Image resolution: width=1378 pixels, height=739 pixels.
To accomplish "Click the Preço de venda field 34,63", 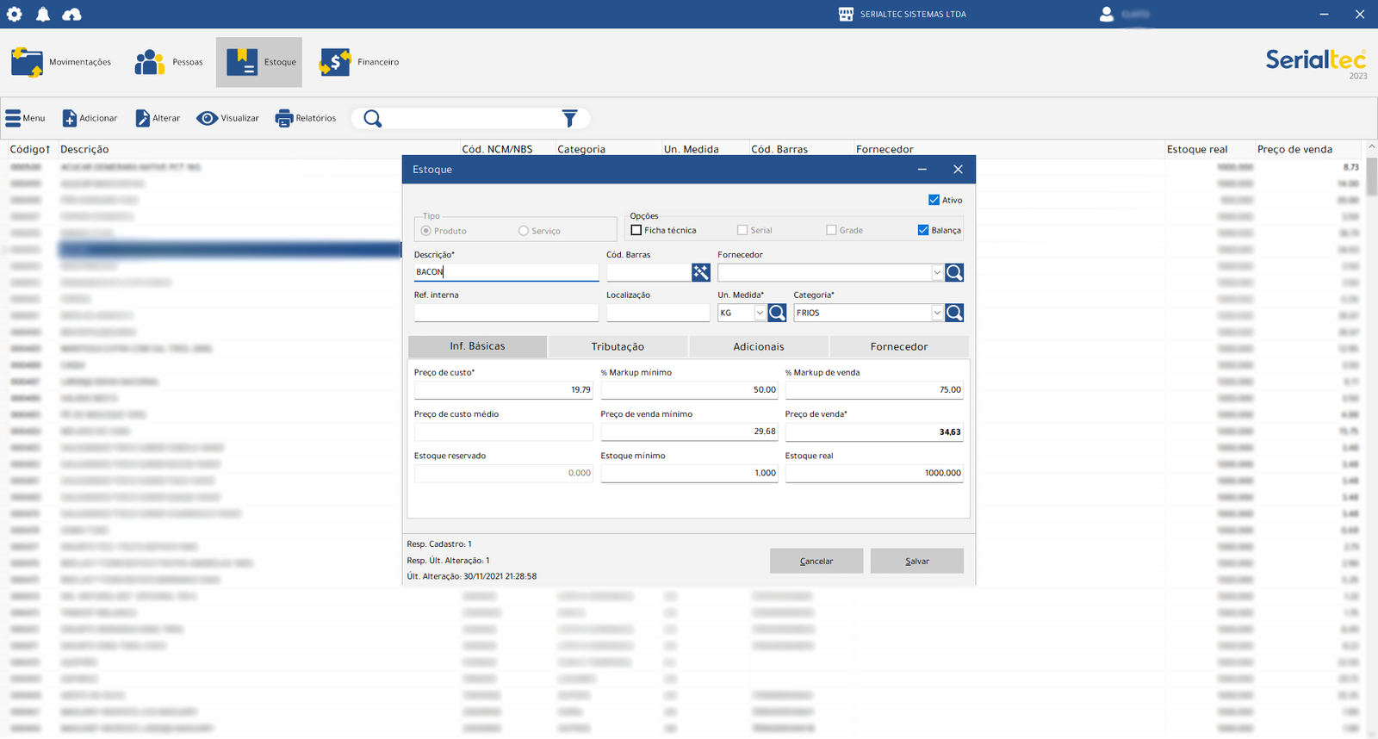I will (x=874, y=432).
